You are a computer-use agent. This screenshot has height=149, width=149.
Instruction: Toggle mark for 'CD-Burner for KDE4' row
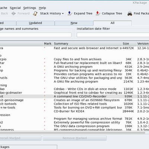(44, 111)
